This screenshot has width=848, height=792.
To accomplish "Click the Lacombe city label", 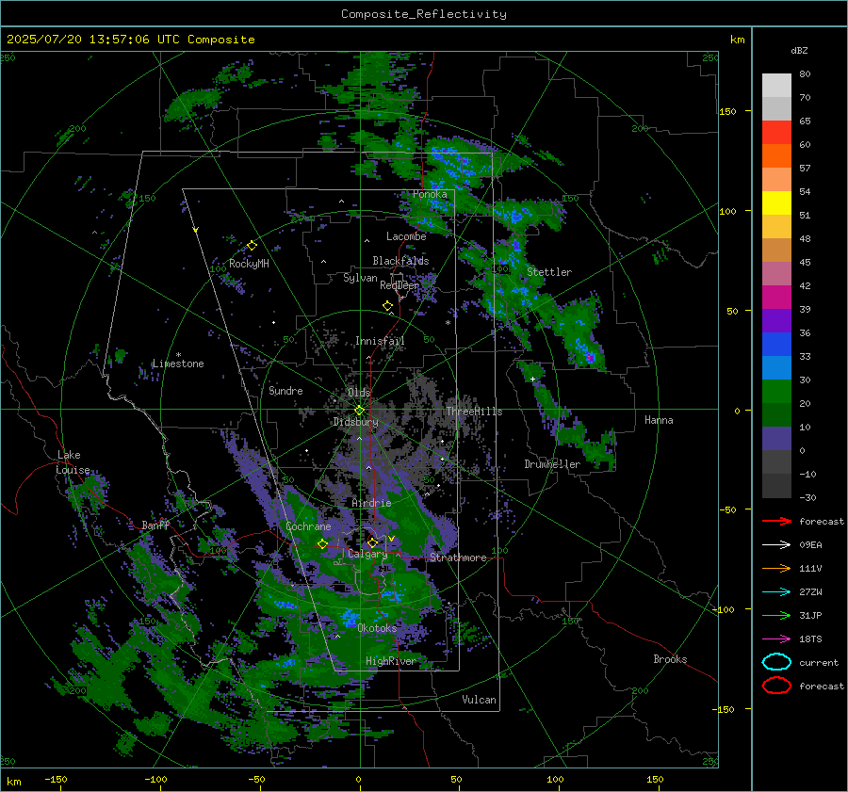I will tap(406, 236).
